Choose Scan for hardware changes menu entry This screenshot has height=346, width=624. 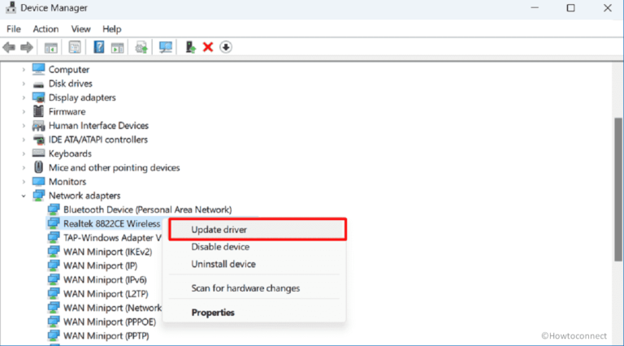coord(254,288)
